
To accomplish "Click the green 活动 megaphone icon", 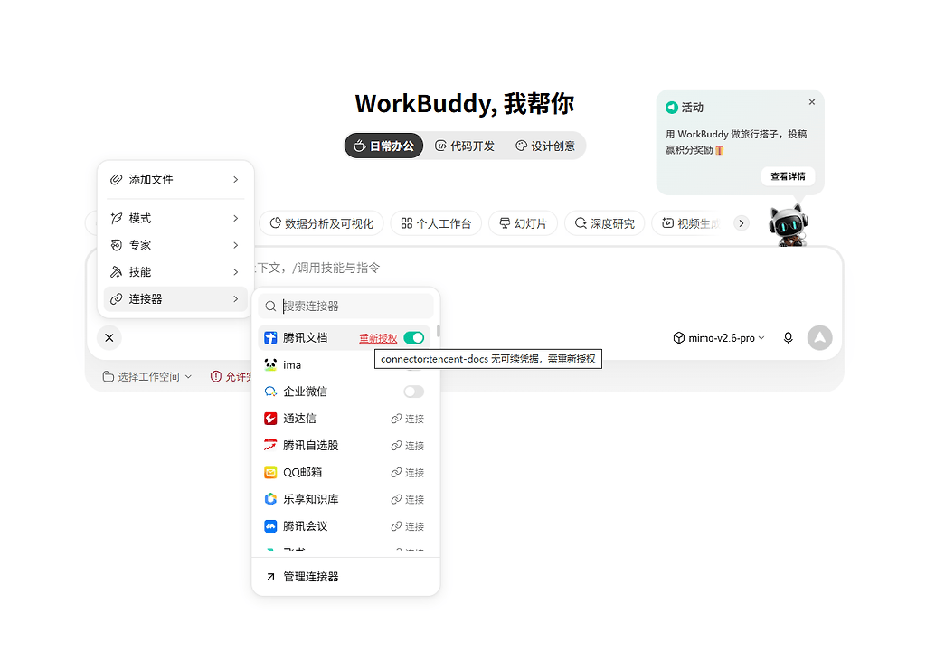I will 672,108.
